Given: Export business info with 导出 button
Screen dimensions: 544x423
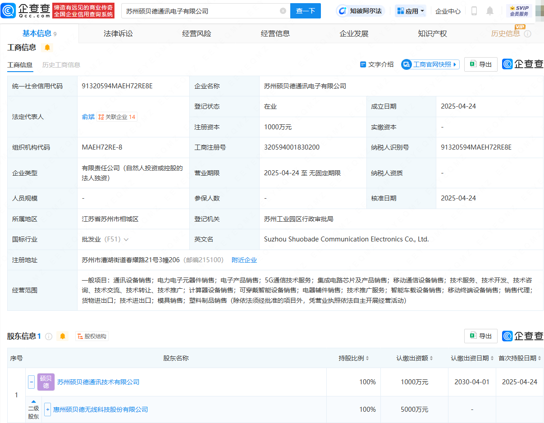Looking at the screenshot, I should point(481,64).
